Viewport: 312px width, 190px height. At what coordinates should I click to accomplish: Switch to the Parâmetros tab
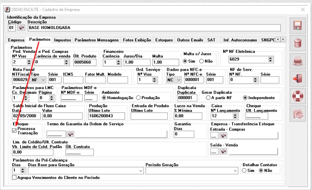40,39
